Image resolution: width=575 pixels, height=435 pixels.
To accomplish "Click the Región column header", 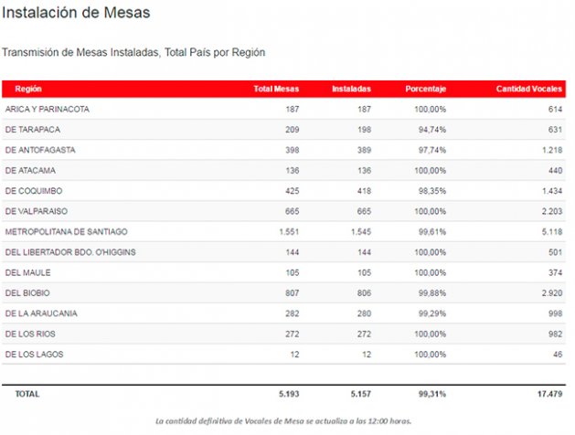I will pos(28,89).
